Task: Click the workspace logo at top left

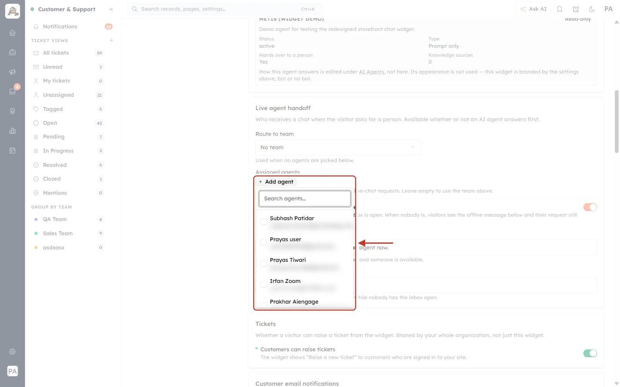Action: (12, 11)
